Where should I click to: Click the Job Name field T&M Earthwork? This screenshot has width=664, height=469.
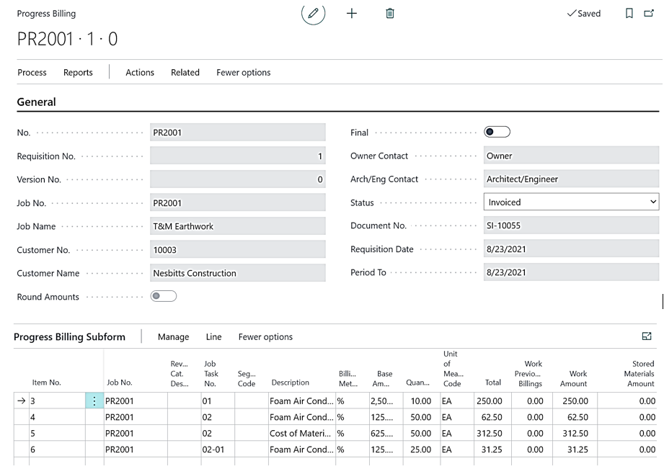238,226
